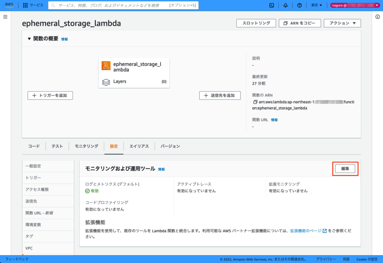Open 用語 footer link
This screenshot has height=263, width=383.
pyautogui.click(x=346, y=259)
